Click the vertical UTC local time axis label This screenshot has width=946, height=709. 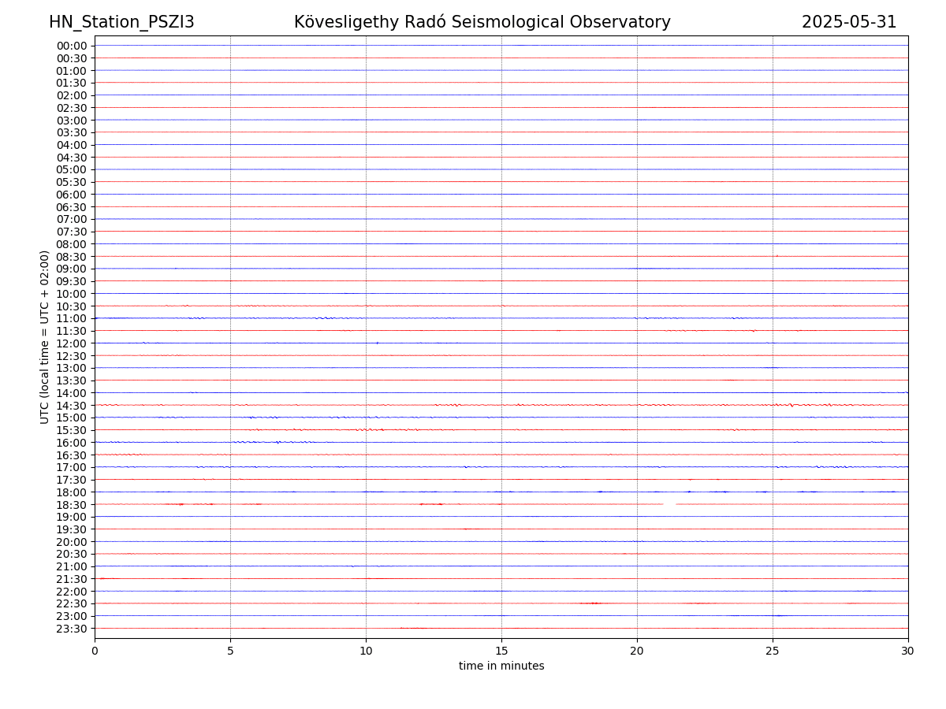[x=45, y=336]
